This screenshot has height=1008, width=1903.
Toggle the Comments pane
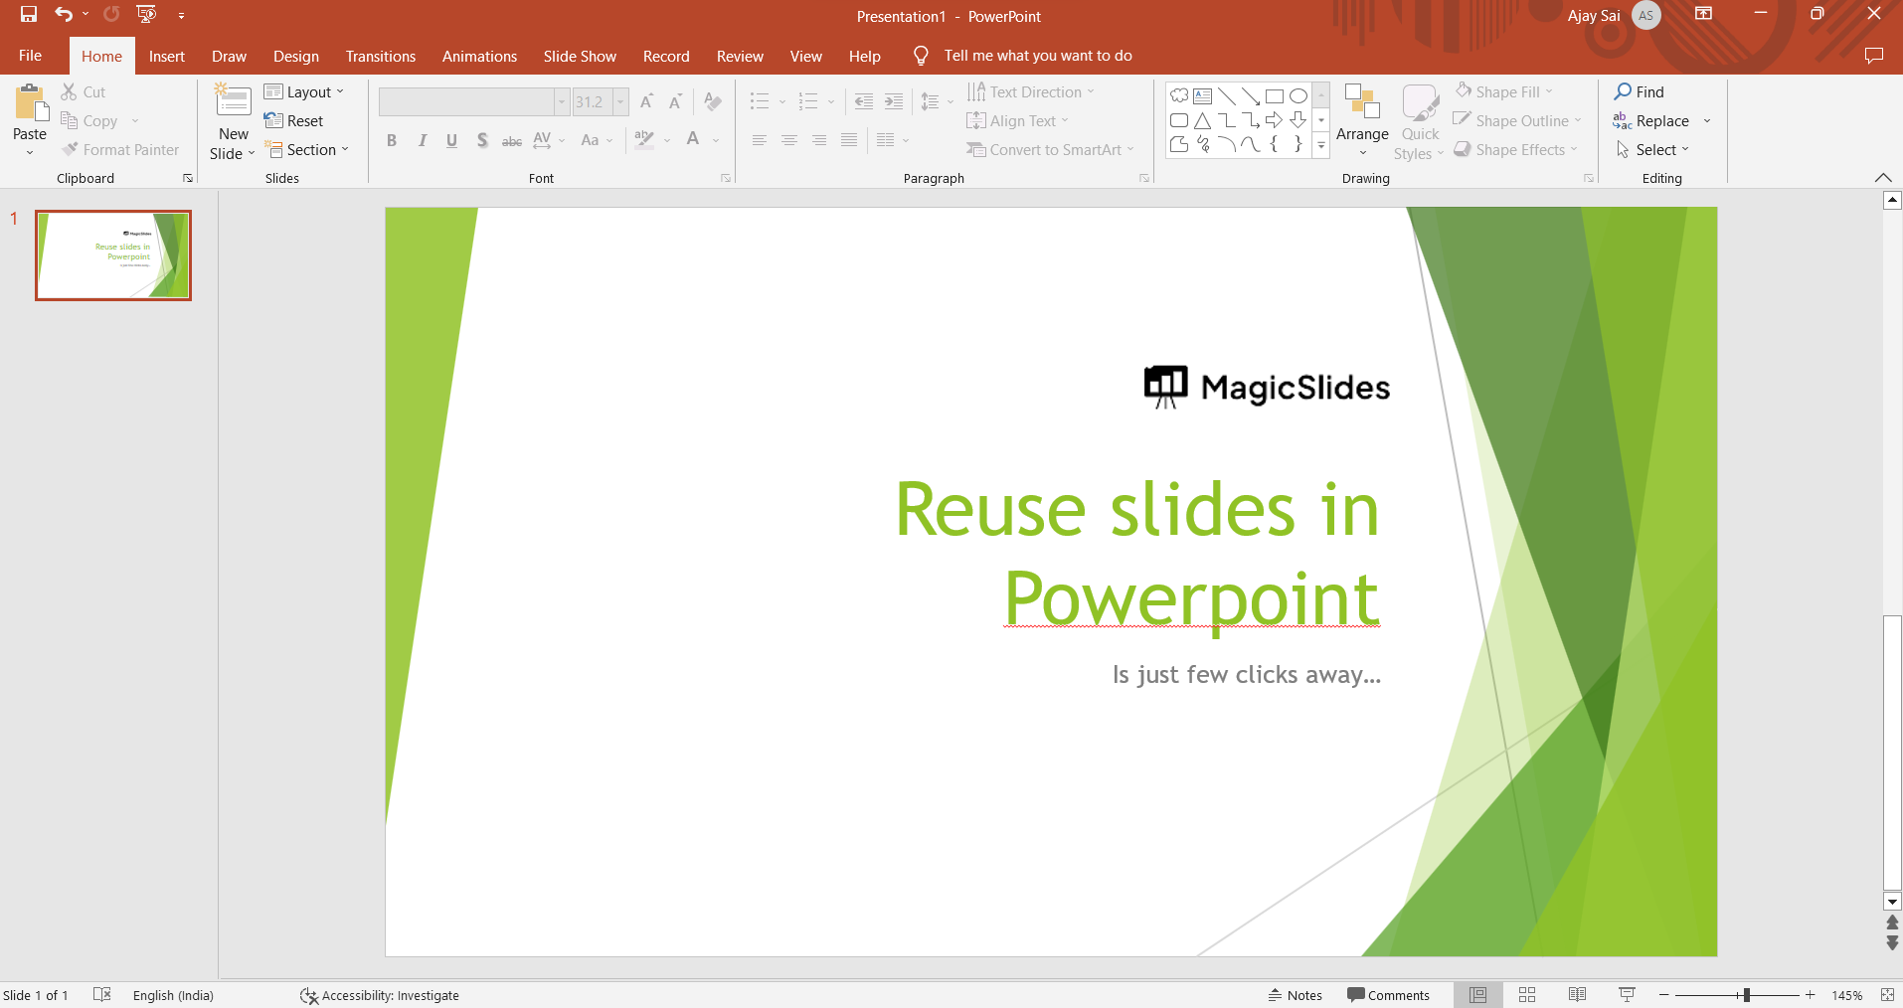pos(1388,995)
